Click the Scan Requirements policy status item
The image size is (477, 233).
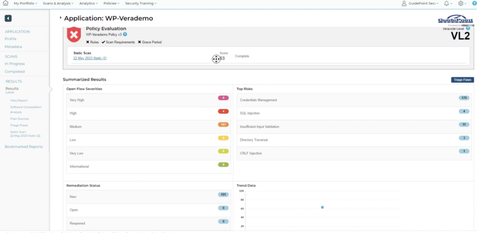[118, 42]
